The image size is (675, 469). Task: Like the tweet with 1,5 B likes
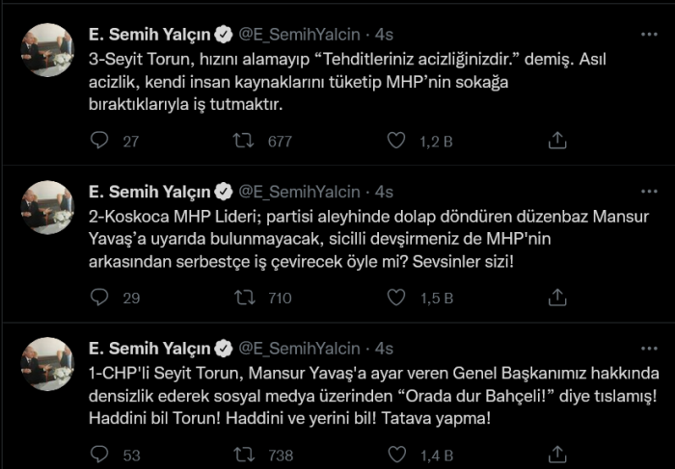[394, 298]
